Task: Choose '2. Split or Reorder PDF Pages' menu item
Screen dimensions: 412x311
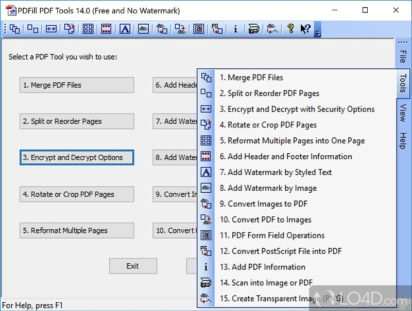Action: pos(297,94)
